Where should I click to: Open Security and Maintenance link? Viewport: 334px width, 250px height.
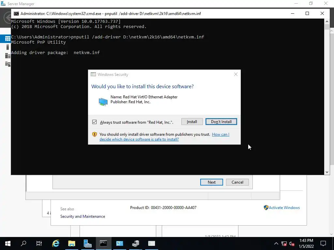(83, 216)
